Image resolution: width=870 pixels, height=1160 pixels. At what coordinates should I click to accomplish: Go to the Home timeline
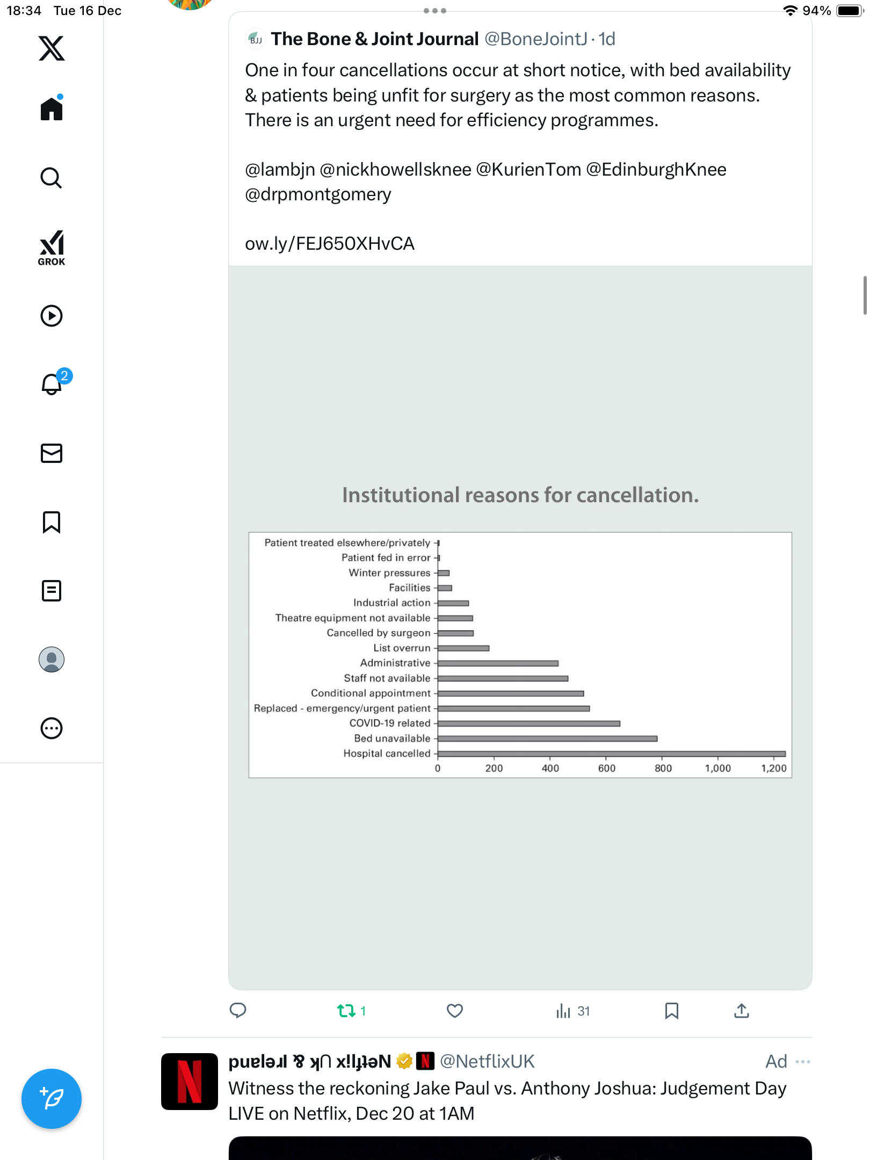(52, 109)
